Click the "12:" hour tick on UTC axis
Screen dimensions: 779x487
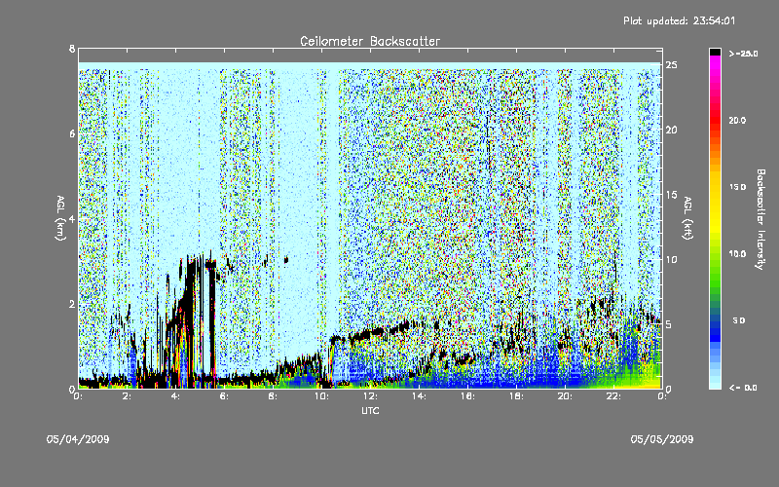click(370, 396)
